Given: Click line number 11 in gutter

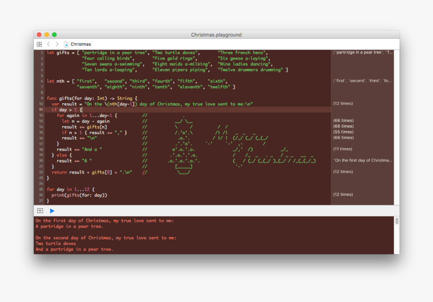Looking at the screenshot, I should (41, 110).
